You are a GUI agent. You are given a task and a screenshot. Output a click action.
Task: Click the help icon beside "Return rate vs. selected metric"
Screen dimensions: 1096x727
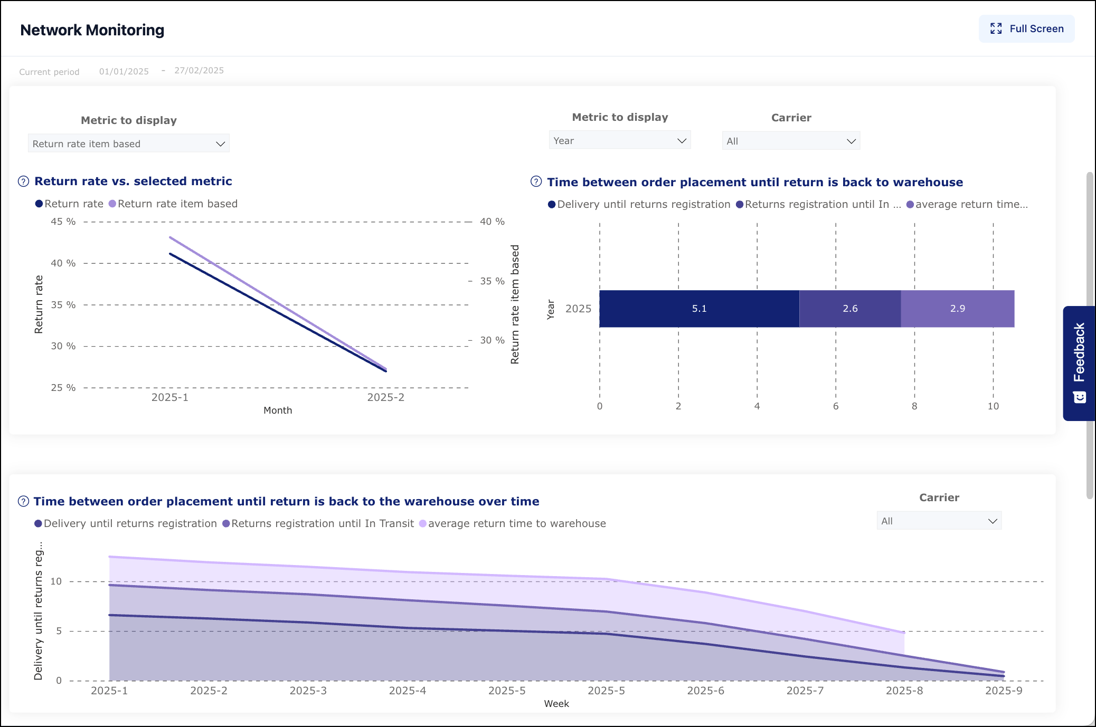pyautogui.click(x=23, y=182)
